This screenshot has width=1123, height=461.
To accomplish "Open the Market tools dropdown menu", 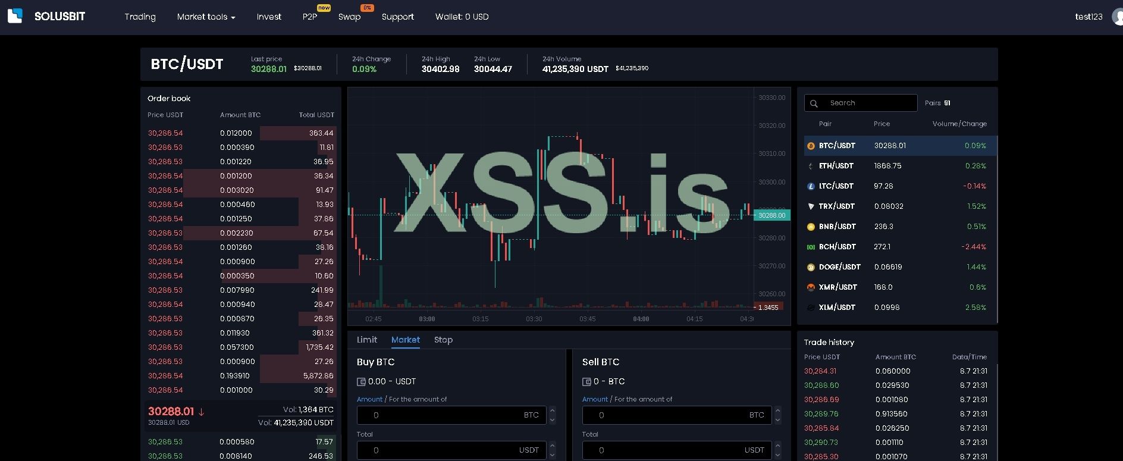I will 206,17.
